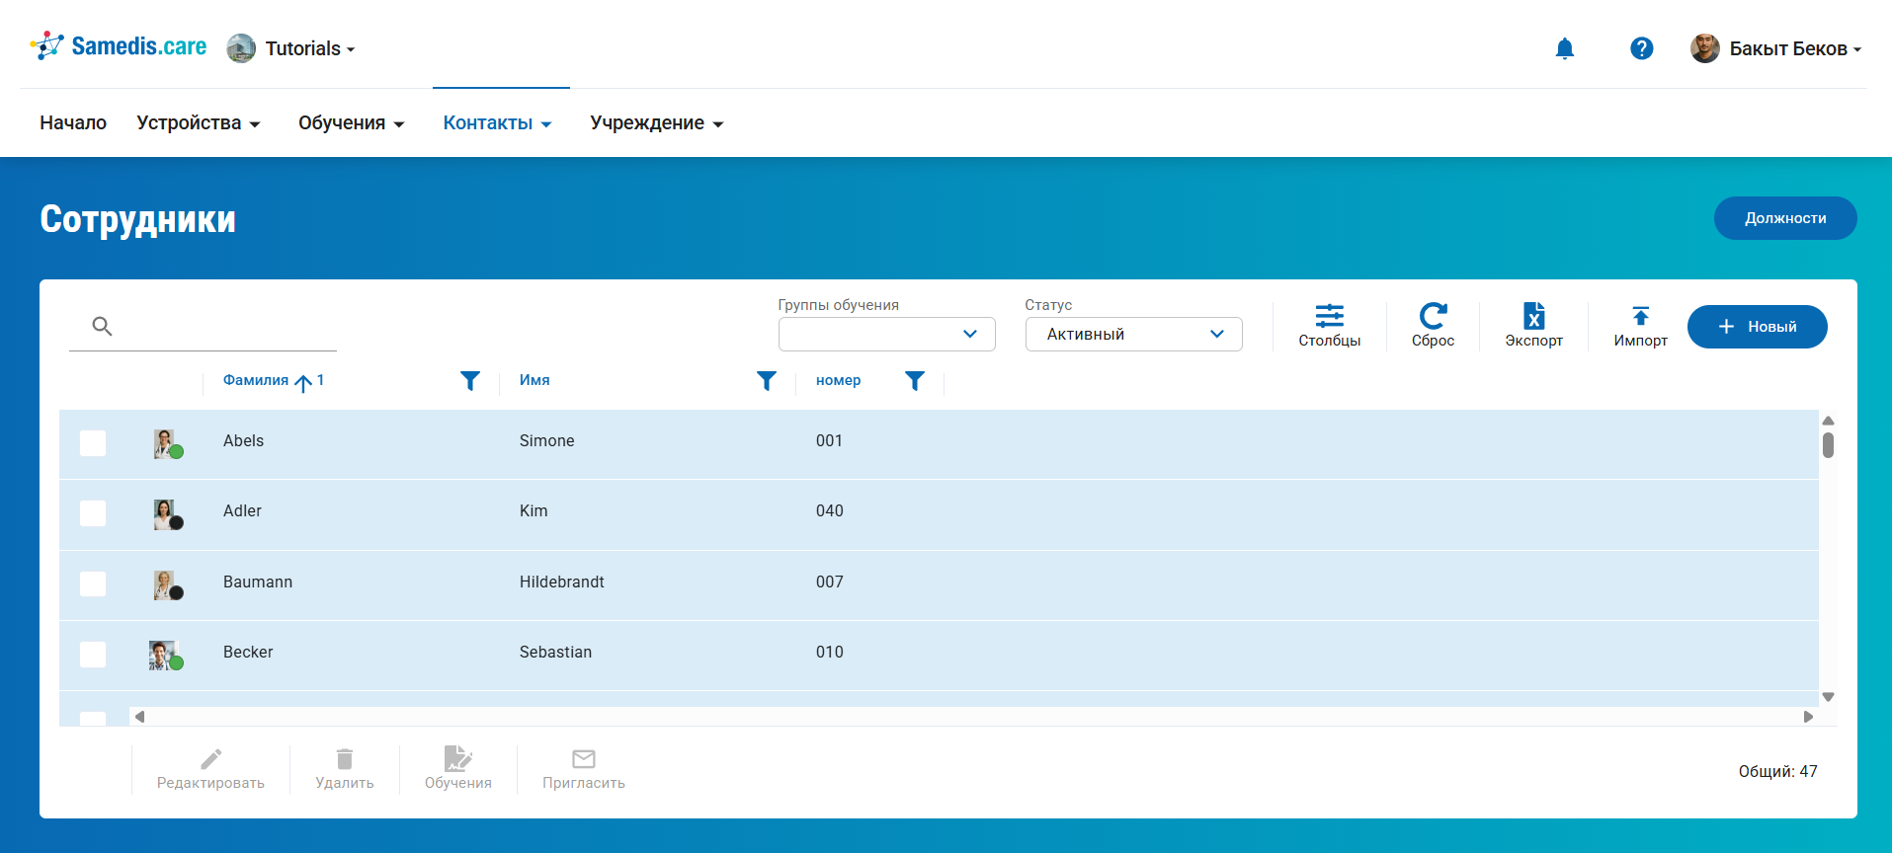
Task: Check the checkbox for the Abels row
Action: point(93,443)
